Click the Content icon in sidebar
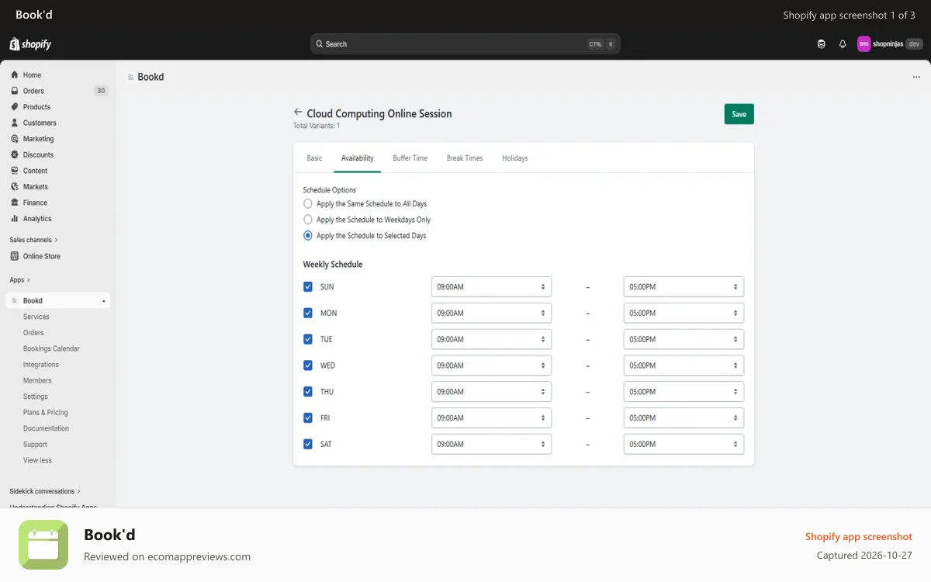The image size is (931, 582). click(15, 171)
